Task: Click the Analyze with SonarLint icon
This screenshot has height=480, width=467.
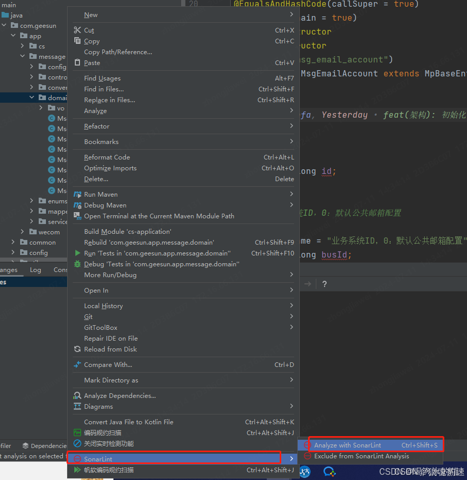Action: coord(308,445)
